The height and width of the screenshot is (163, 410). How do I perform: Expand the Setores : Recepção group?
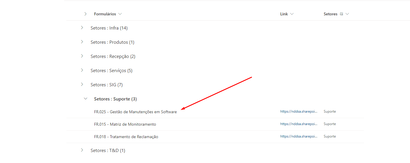click(x=82, y=56)
